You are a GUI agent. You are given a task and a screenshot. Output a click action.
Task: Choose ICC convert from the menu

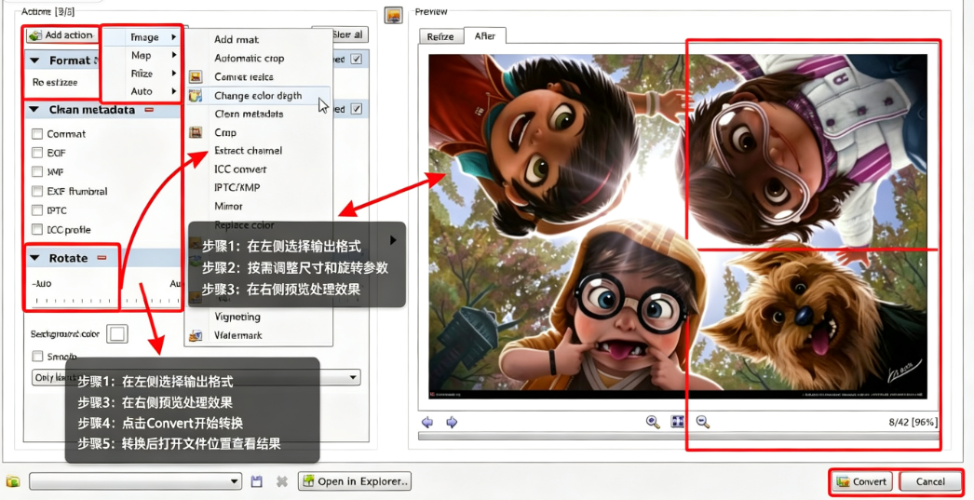click(x=240, y=169)
